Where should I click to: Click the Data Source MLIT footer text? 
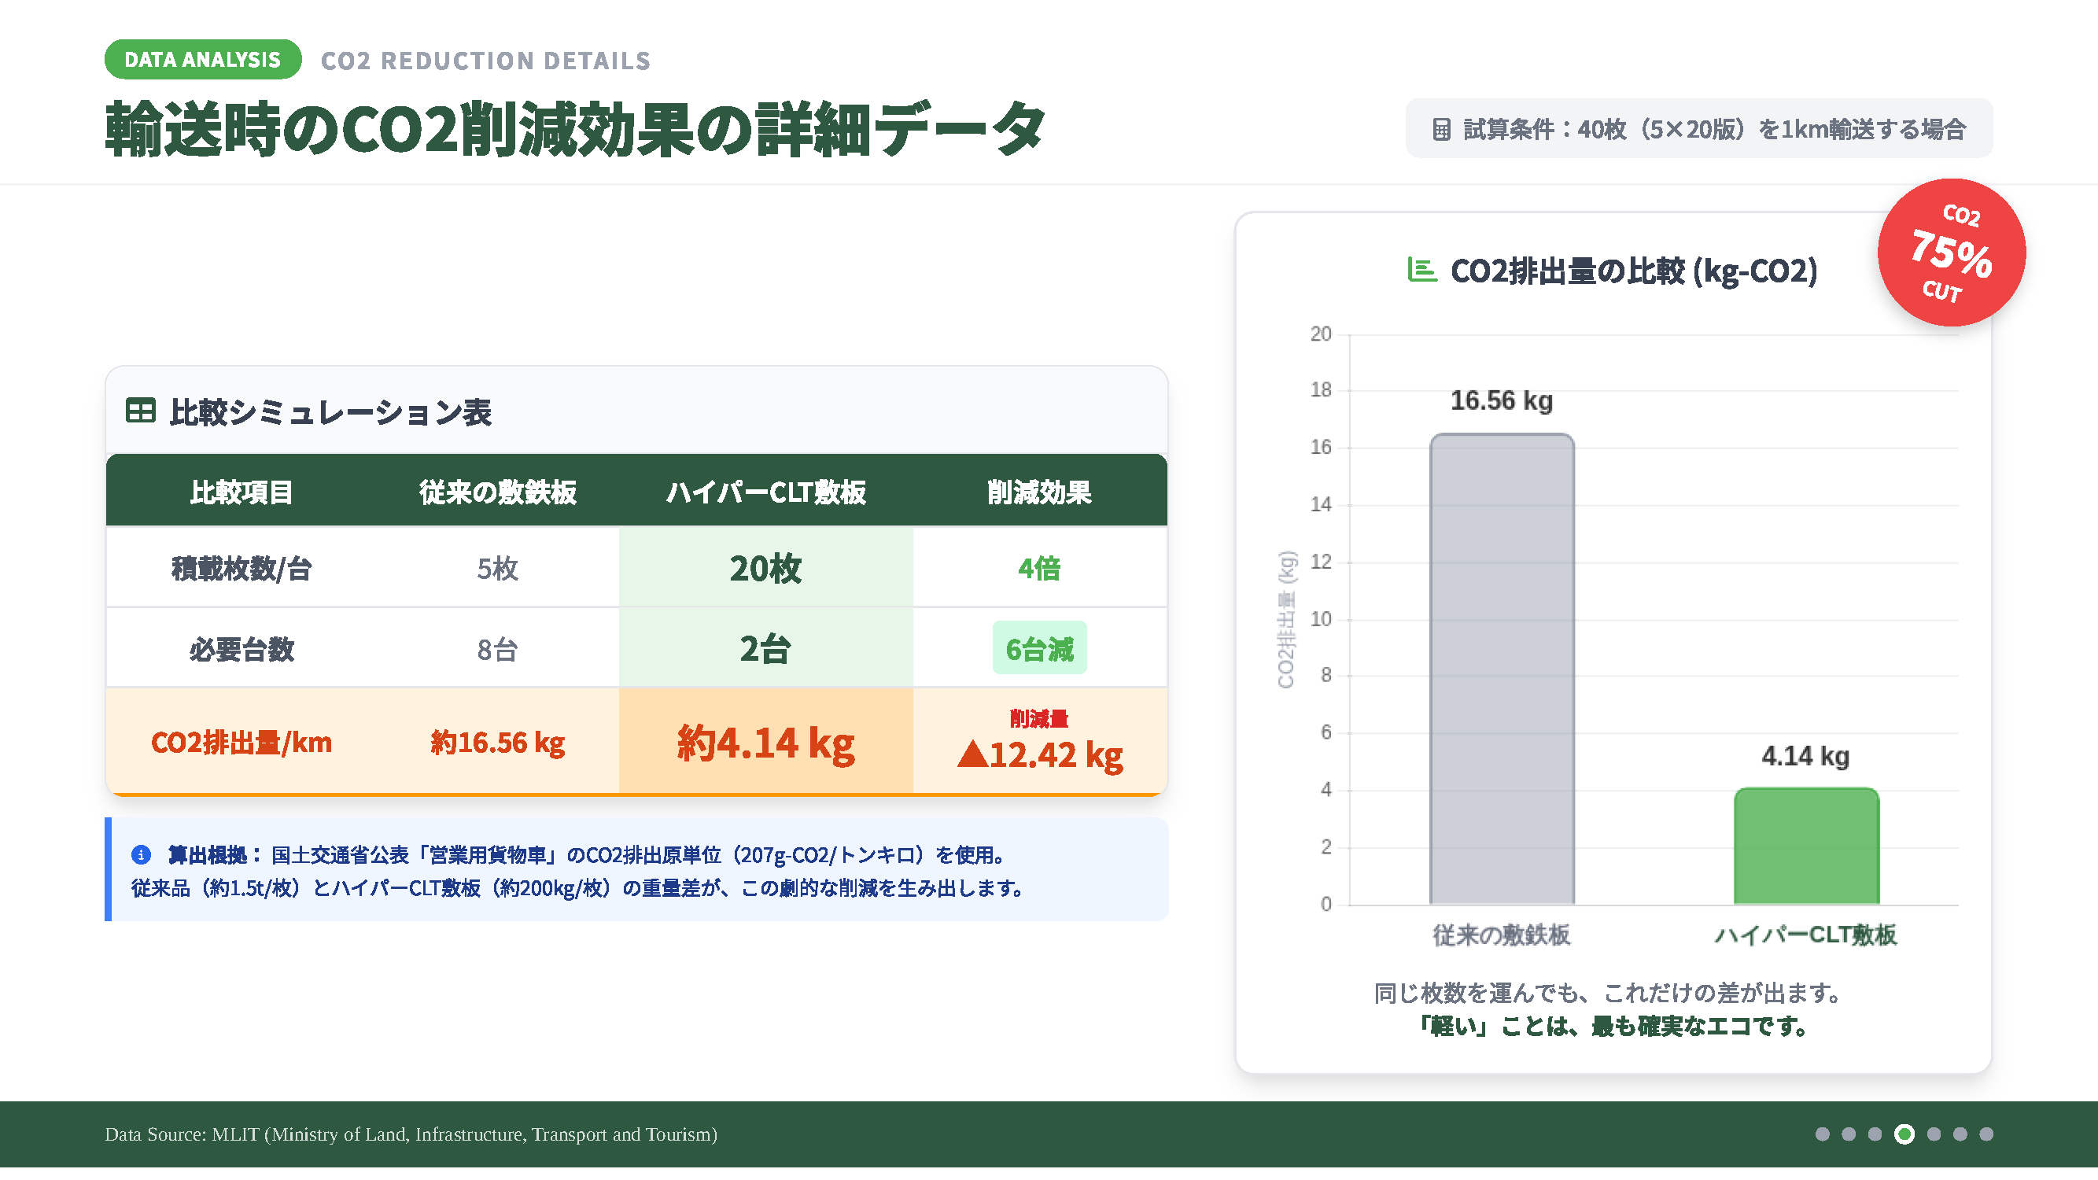(x=411, y=1134)
